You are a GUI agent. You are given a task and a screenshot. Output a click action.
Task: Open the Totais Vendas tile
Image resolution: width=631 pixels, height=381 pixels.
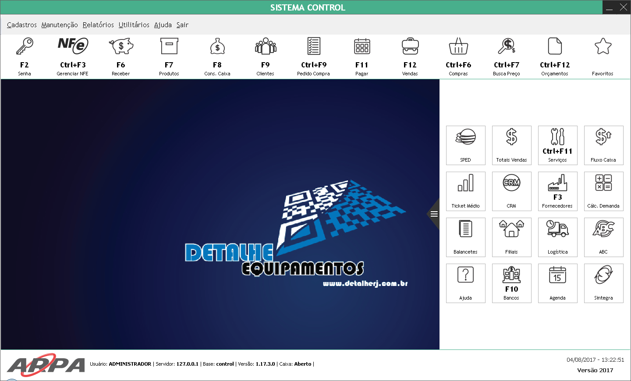pyautogui.click(x=512, y=145)
